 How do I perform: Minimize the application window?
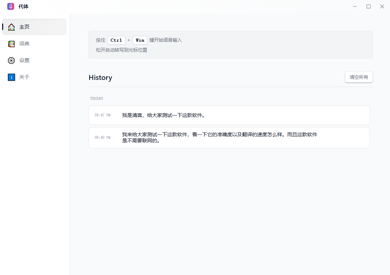(x=354, y=6)
